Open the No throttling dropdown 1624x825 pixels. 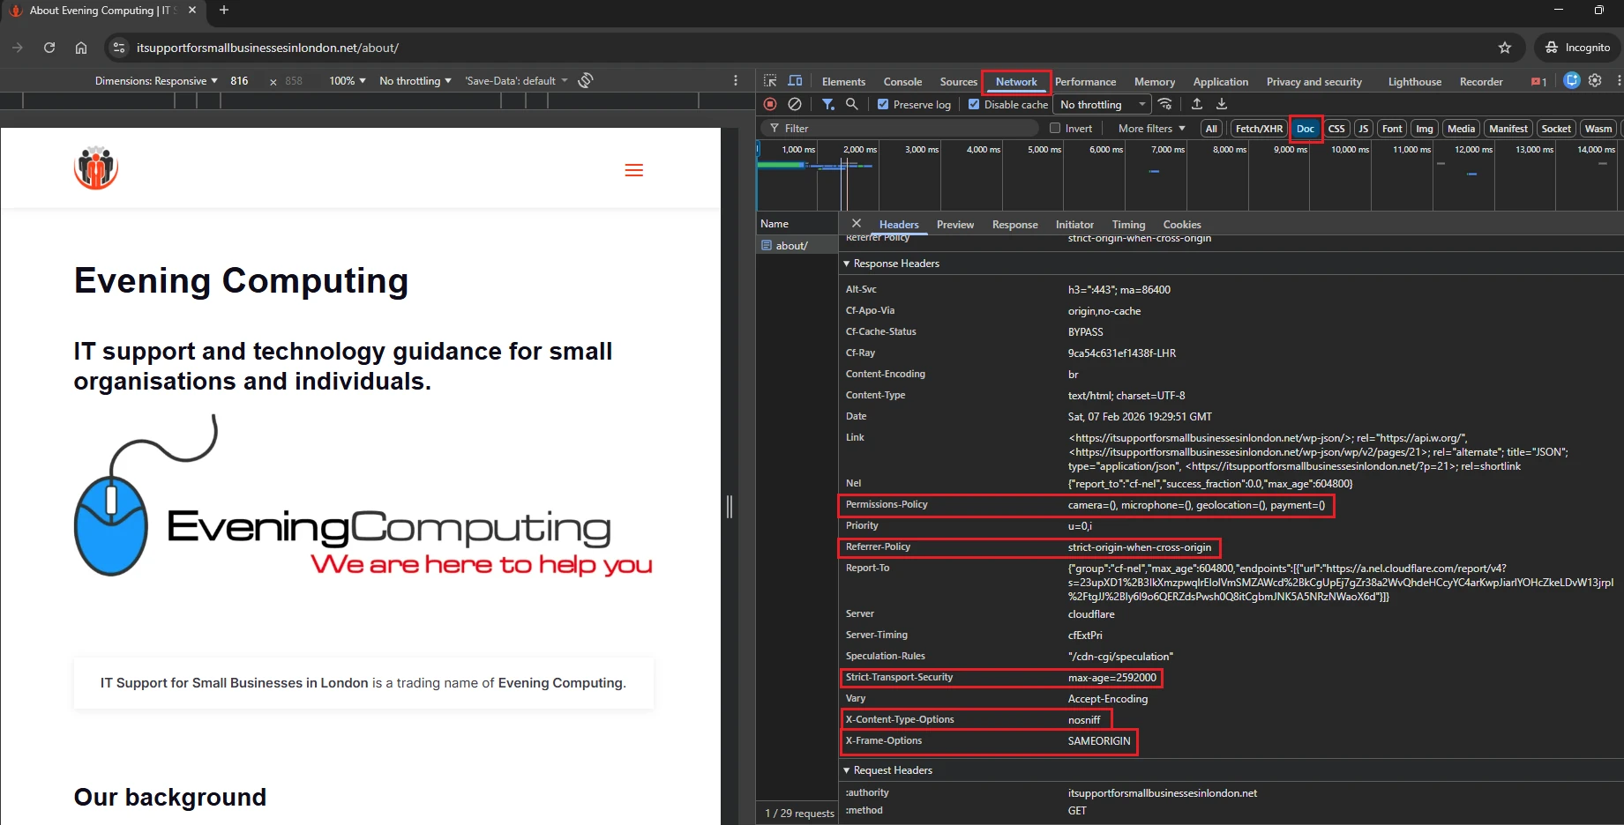click(1100, 104)
